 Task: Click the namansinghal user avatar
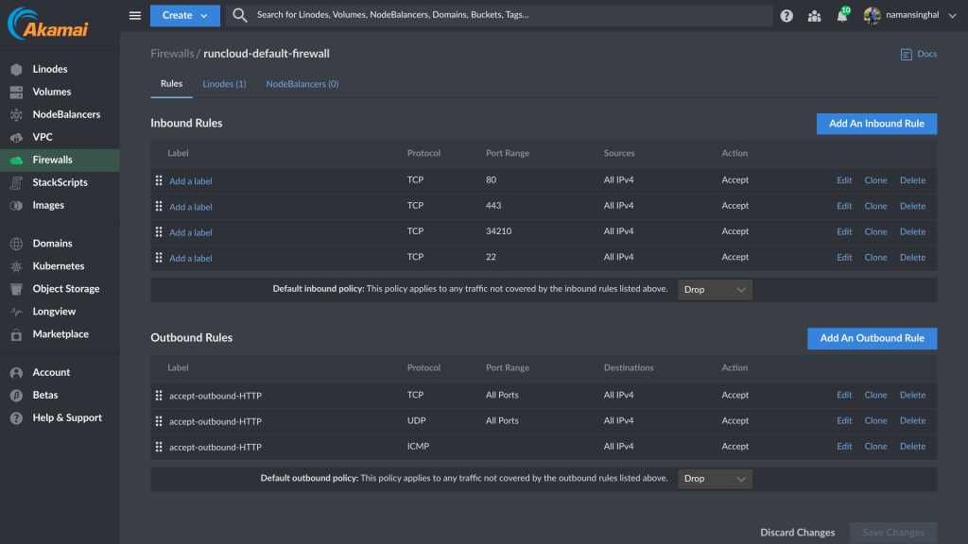pyautogui.click(x=873, y=15)
